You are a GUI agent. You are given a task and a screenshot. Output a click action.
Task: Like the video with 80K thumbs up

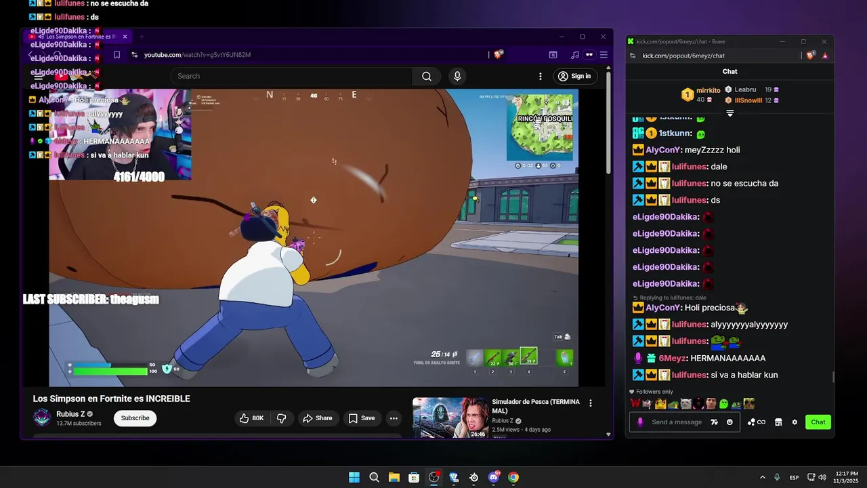(251, 418)
